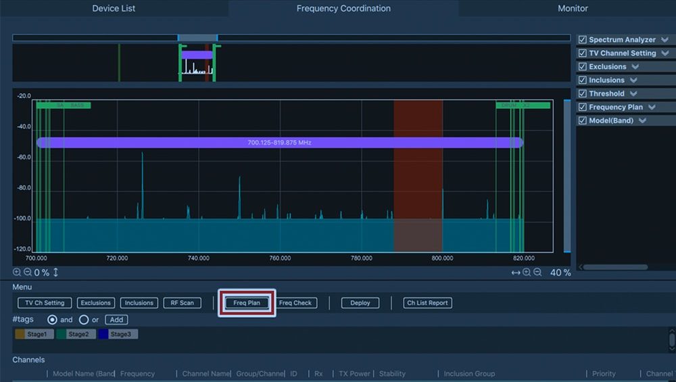Click the Inclusion Group column header
The width and height of the screenshot is (676, 382).
pos(469,373)
